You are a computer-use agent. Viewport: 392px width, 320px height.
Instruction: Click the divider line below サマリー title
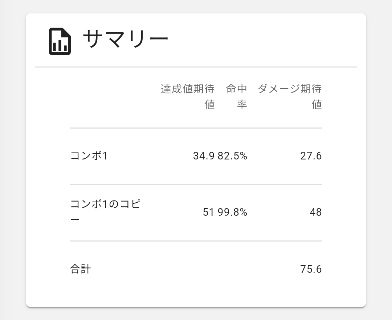point(196,67)
